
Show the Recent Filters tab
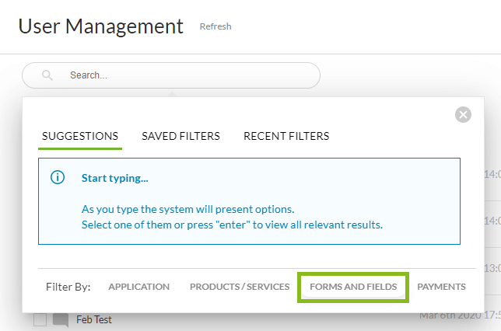(x=286, y=136)
